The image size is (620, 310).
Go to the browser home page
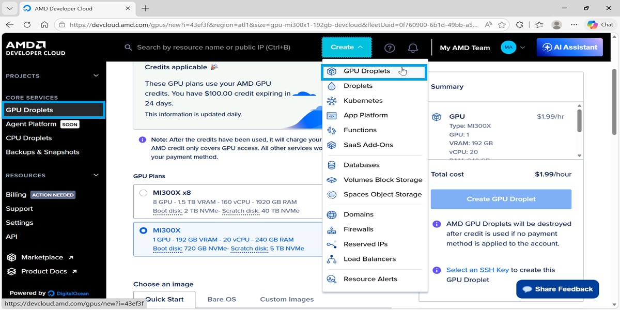44,24
